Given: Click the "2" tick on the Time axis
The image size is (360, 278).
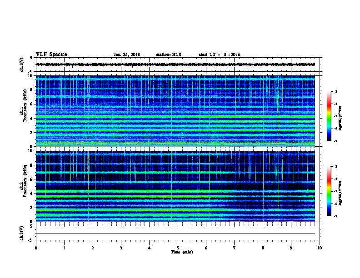Looking at the screenshot, I should [93, 248].
